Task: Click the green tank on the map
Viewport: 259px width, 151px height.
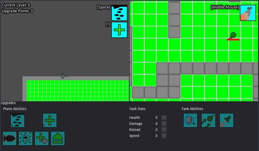Action: pos(233,35)
